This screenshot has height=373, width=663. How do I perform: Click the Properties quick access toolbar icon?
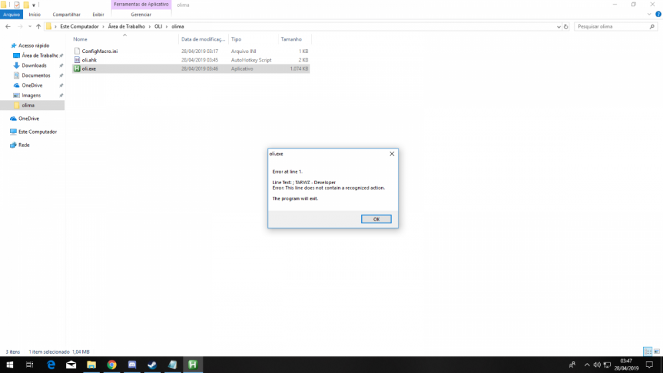tap(17, 5)
